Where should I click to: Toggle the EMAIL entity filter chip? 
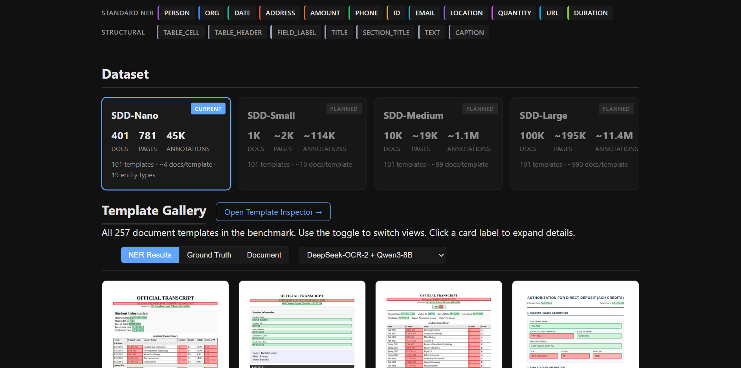pos(424,13)
